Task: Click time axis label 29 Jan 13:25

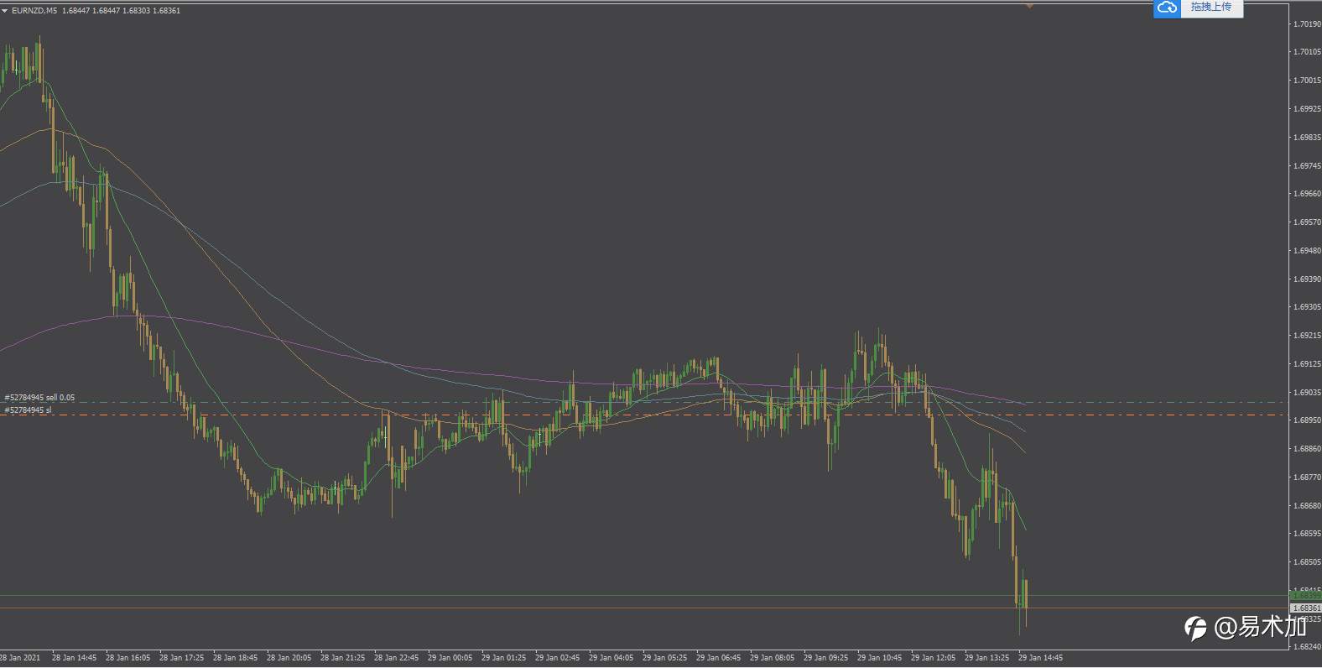Action: (986, 658)
